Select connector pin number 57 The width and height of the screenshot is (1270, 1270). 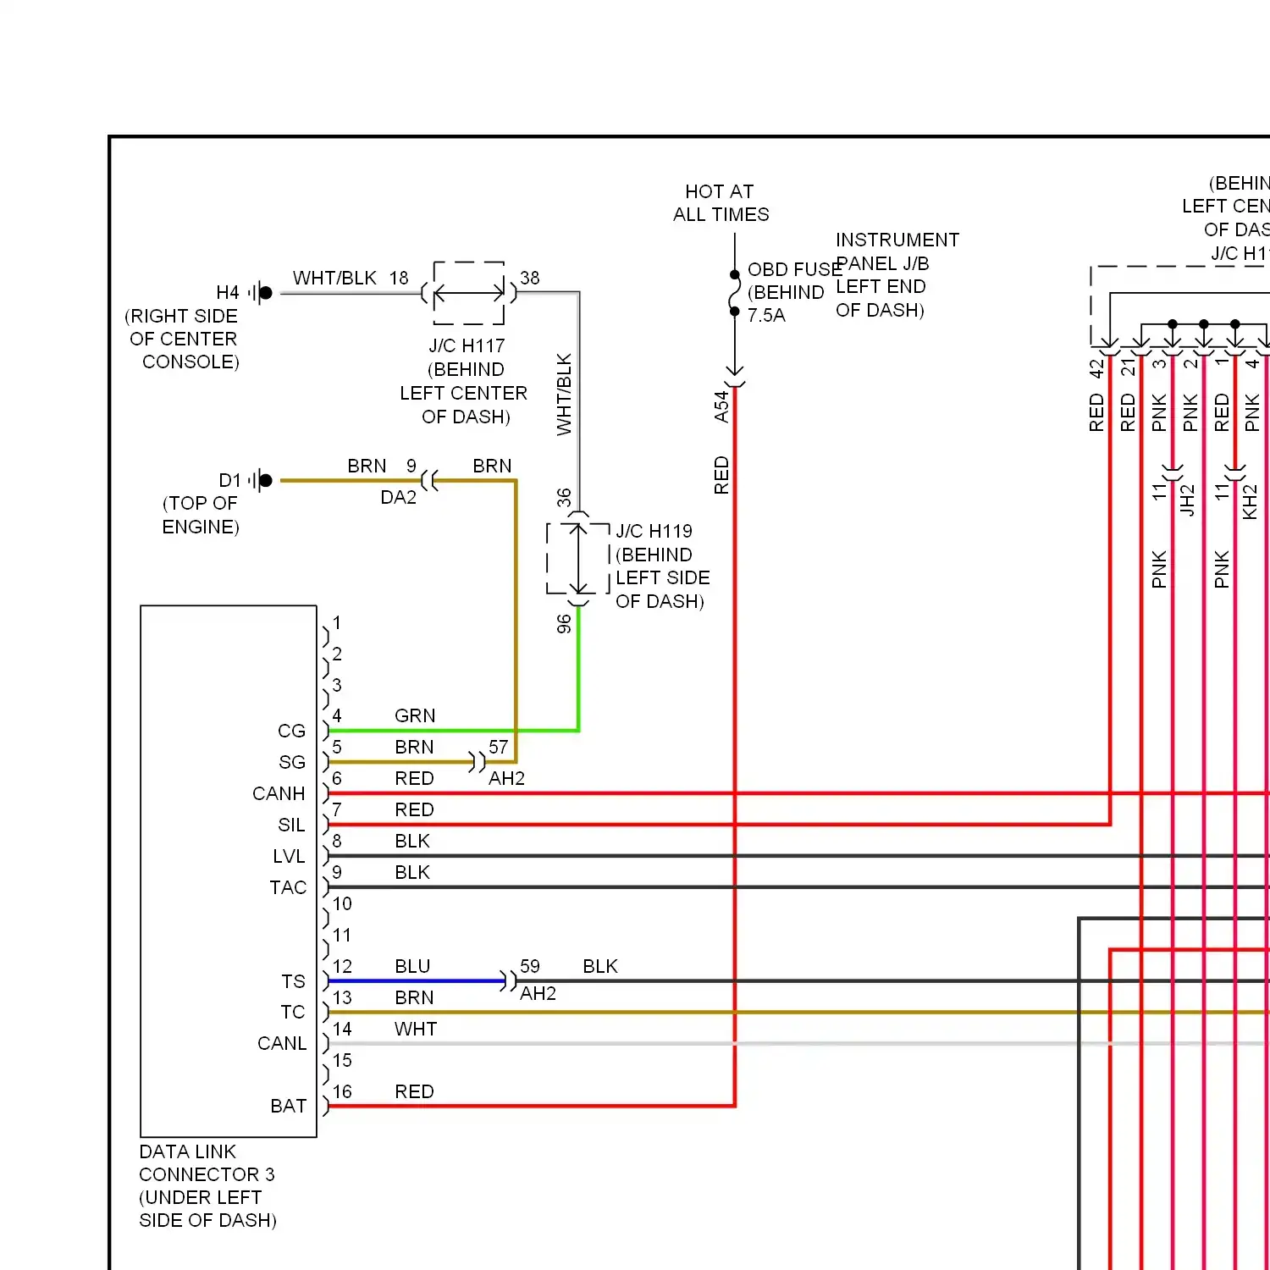pos(499,747)
